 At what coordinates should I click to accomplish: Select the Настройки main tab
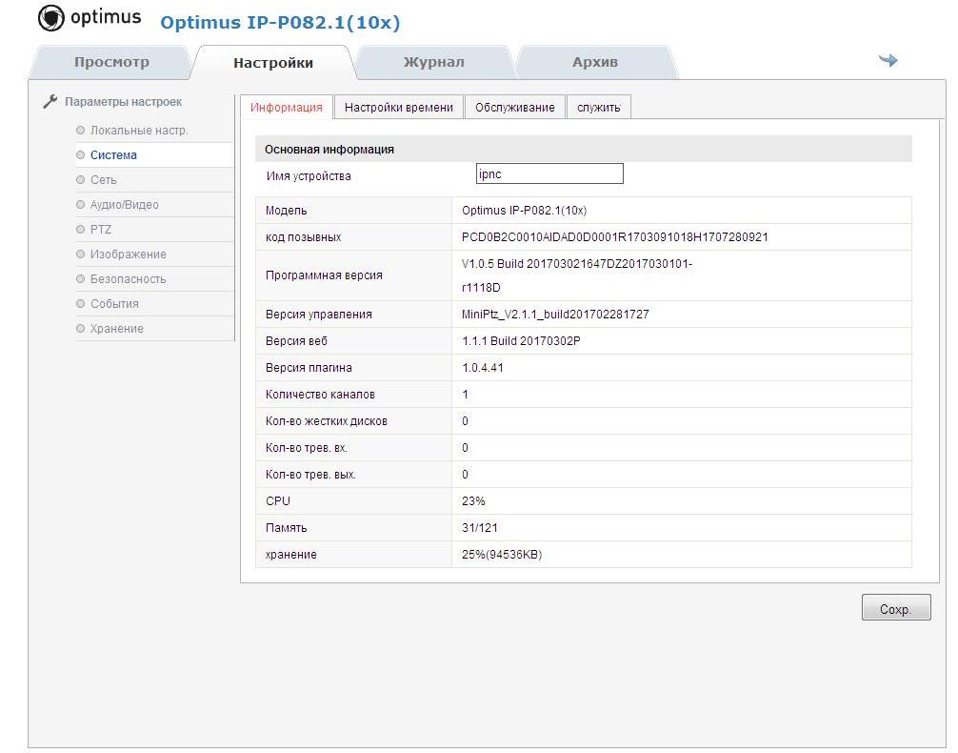(x=272, y=64)
